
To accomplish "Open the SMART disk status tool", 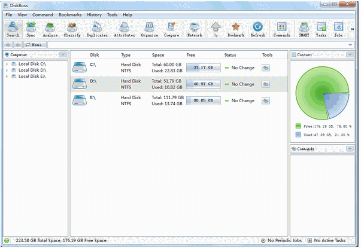I will (304, 29).
